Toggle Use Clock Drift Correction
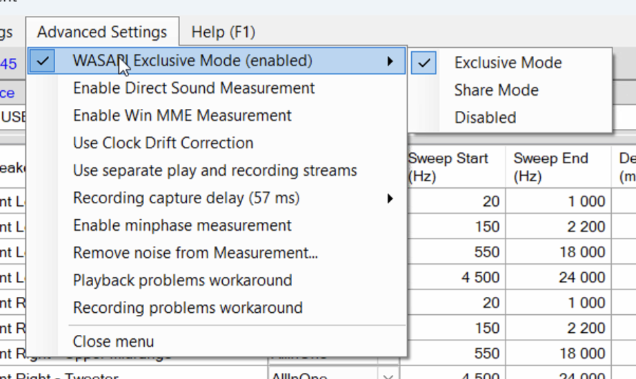The height and width of the screenshot is (379, 636). tap(163, 143)
